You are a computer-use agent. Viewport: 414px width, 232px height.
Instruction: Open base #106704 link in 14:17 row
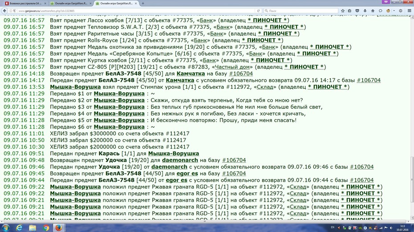click(369, 80)
